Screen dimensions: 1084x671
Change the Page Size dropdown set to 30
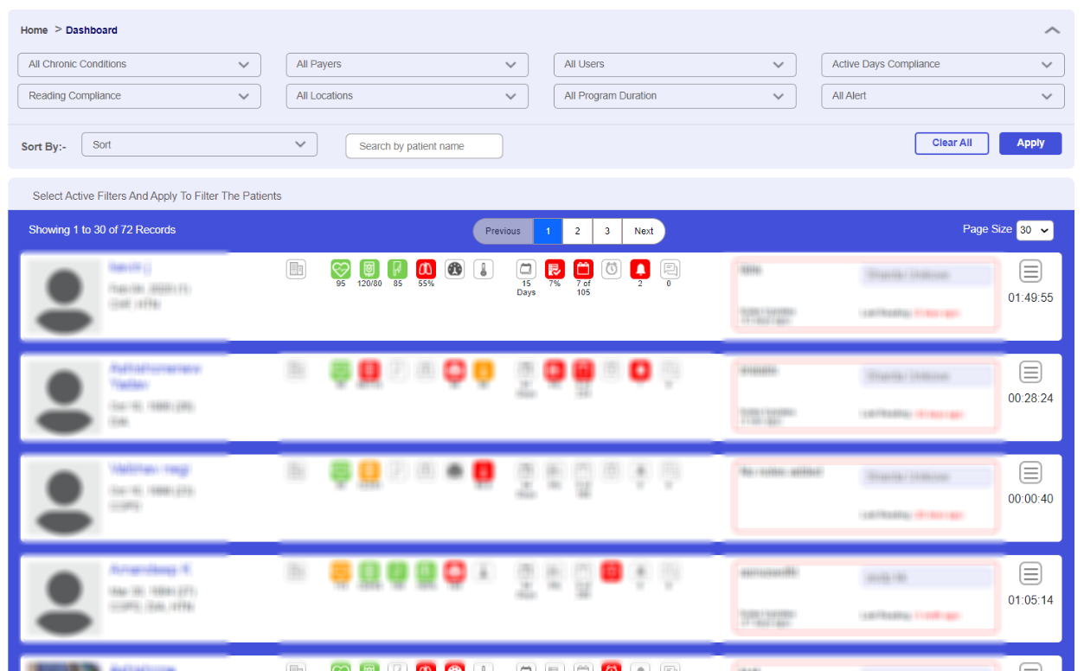click(1035, 230)
